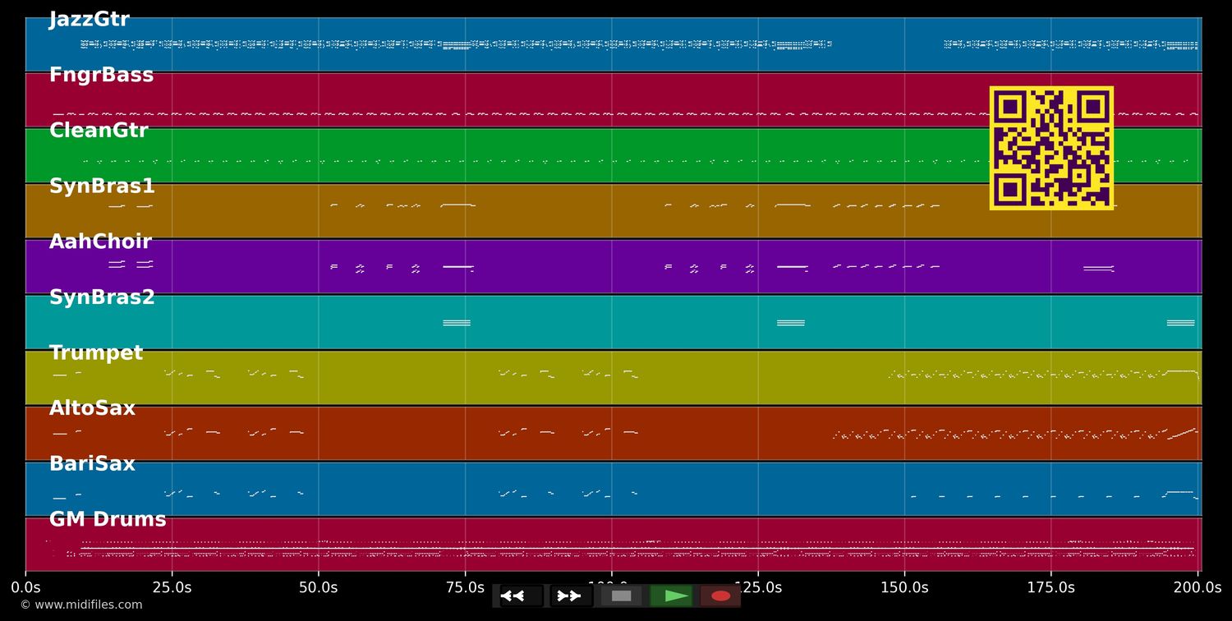Select the GM Drums track label
Screen dimensions: 1232x621
(108, 518)
